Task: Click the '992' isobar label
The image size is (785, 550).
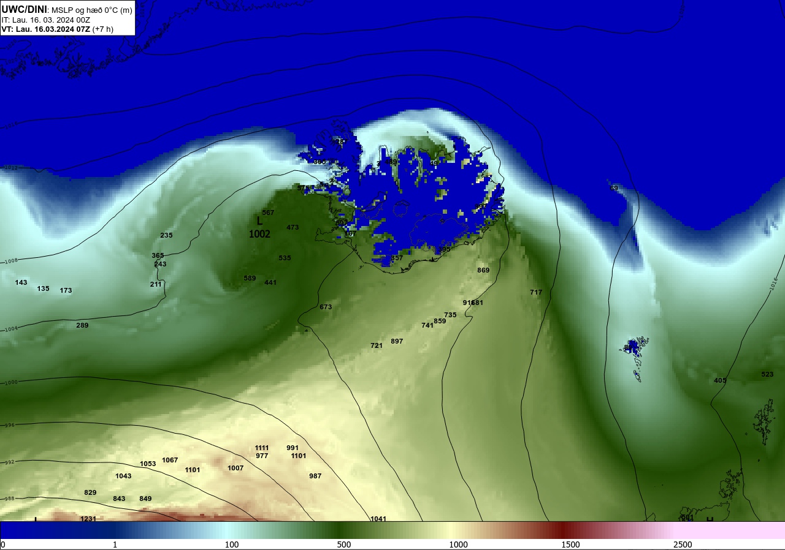Action: pos(9,462)
